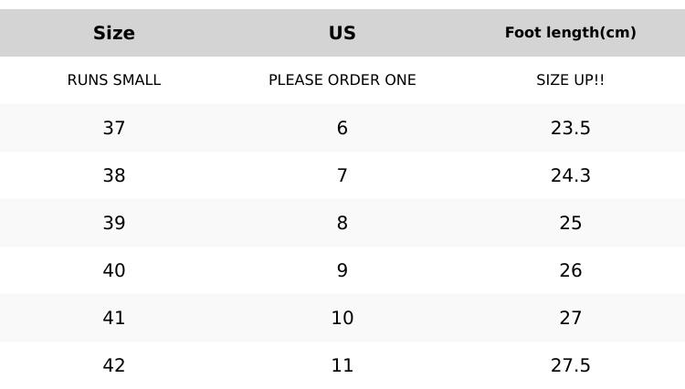This screenshot has height=389, width=685.
Task: Click US size 10 cell
Action: (342, 318)
